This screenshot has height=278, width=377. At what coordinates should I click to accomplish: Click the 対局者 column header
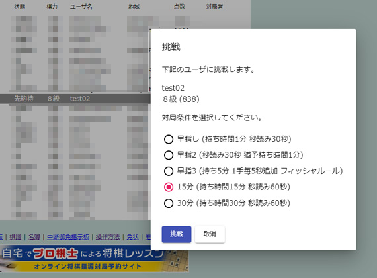[214, 7]
